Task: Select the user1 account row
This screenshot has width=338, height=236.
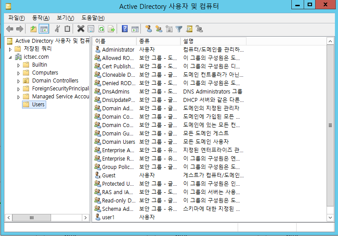Action: click(169, 217)
